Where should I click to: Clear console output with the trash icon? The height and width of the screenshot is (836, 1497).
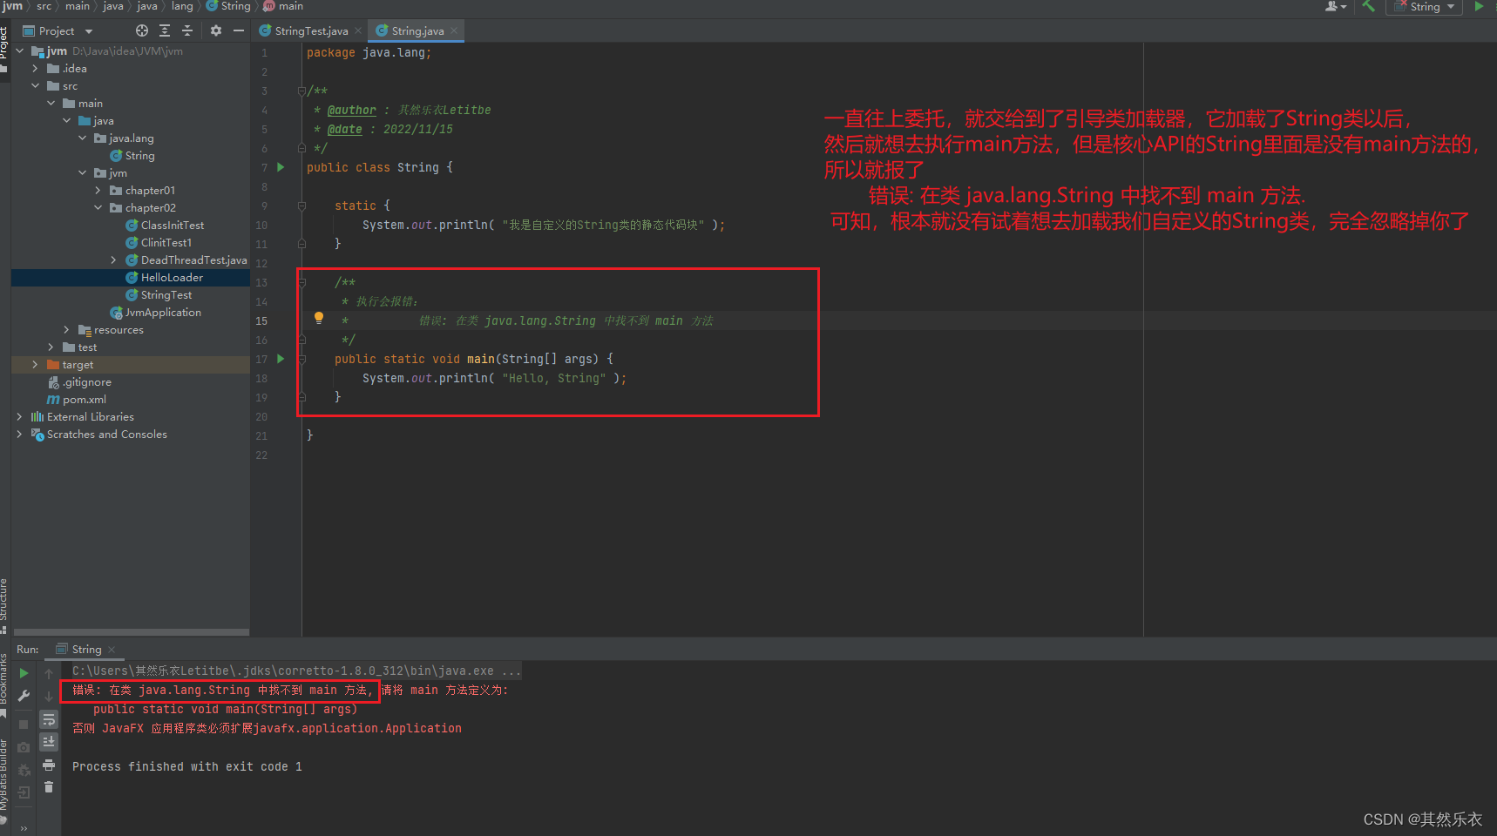(x=49, y=787)
